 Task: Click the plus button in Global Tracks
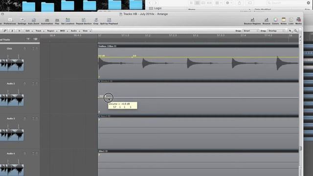pyautogui.click(x=28, y=39)
